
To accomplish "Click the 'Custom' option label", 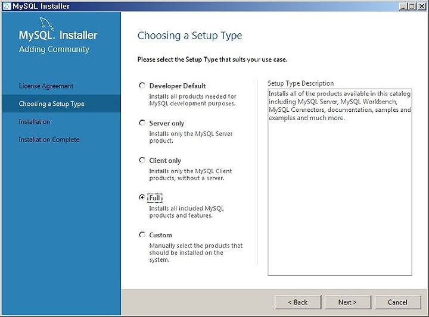I will click(161, 235).
